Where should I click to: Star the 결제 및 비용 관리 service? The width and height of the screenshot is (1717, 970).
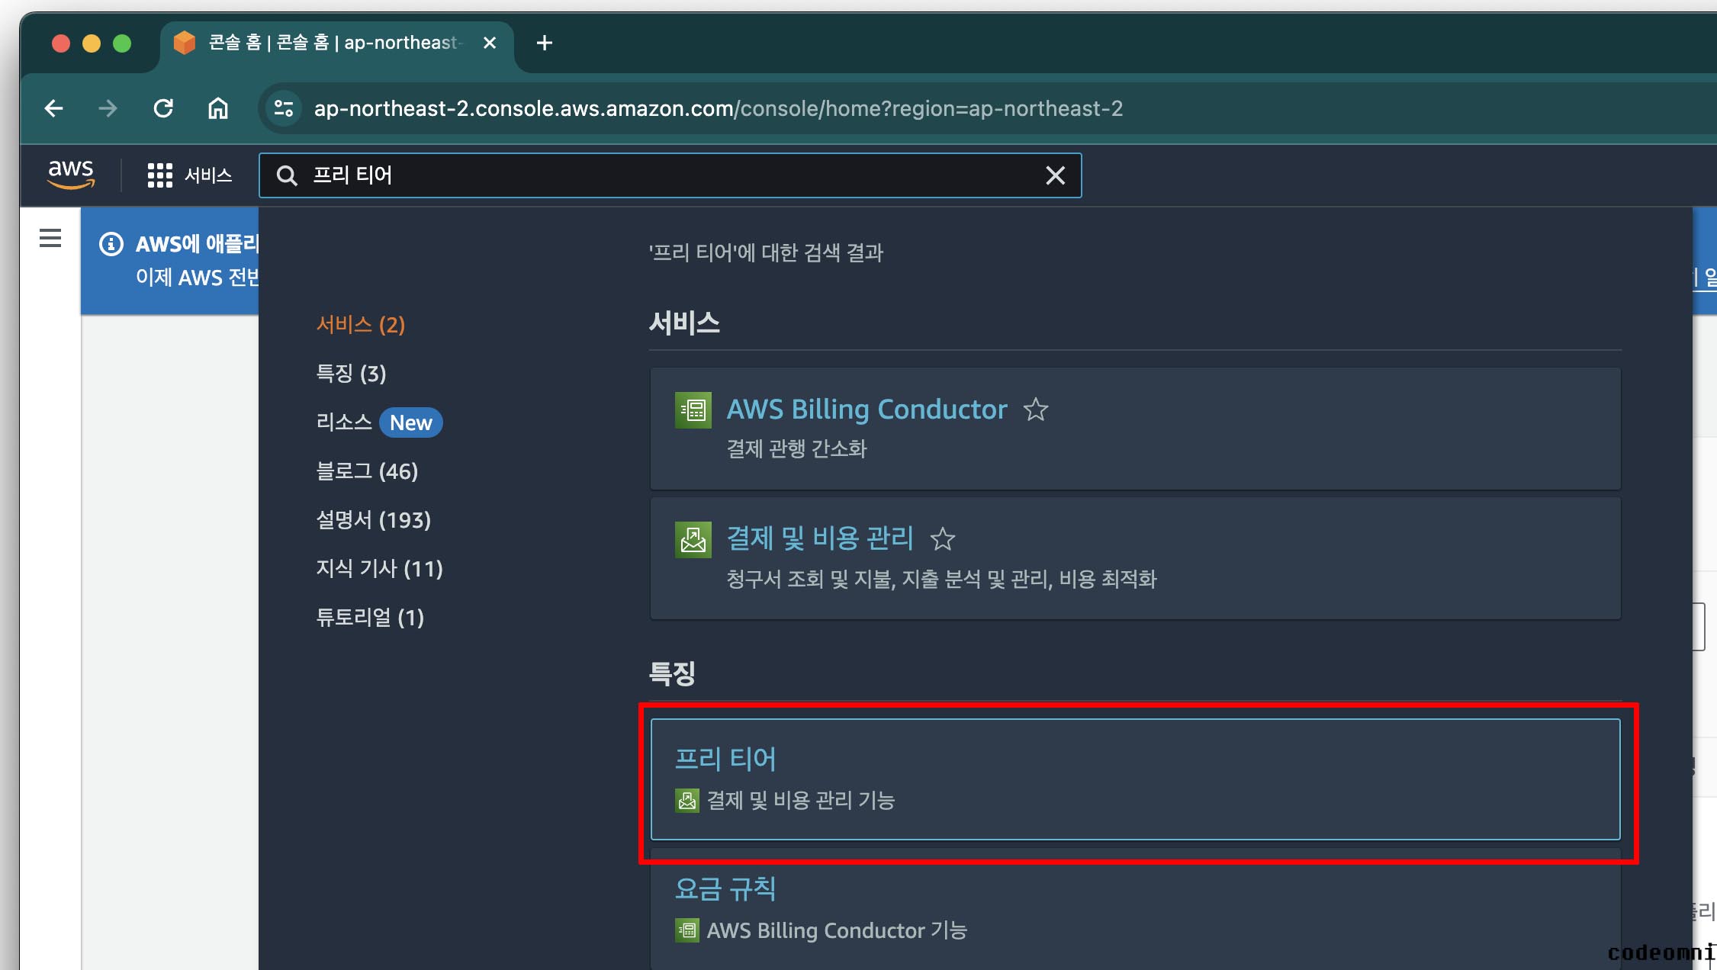pos(942,539)
